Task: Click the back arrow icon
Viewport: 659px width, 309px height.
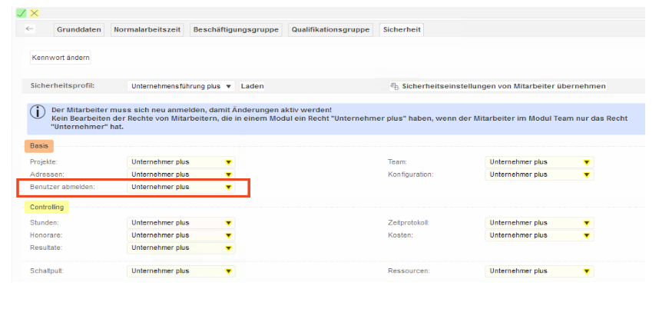Action: [29, 29]
